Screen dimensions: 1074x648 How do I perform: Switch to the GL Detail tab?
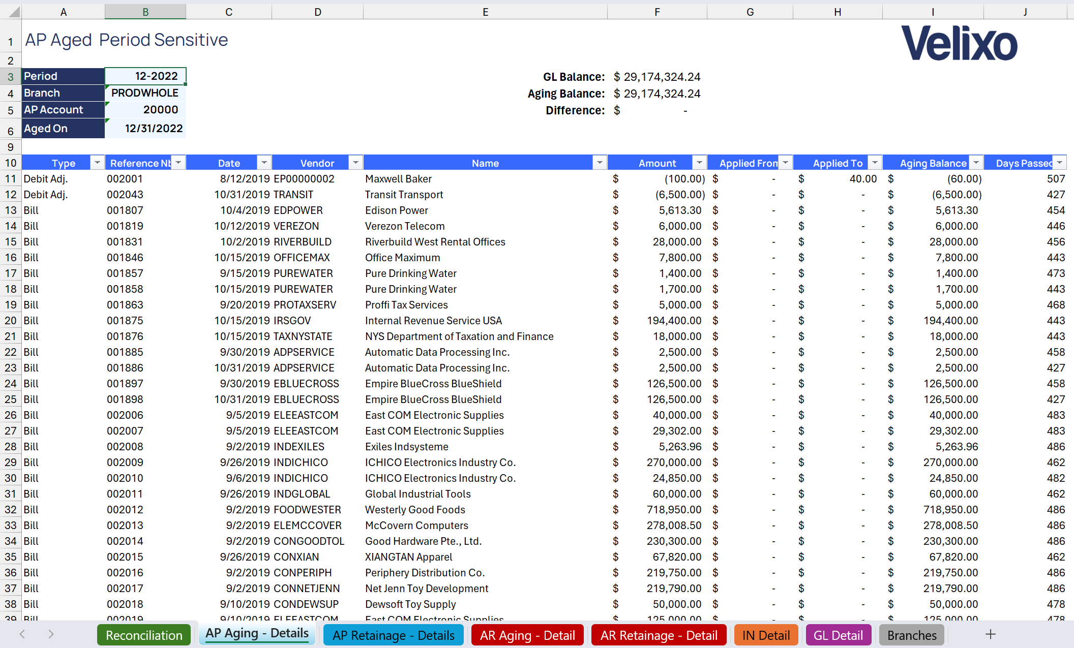click(x=838, y=635)
